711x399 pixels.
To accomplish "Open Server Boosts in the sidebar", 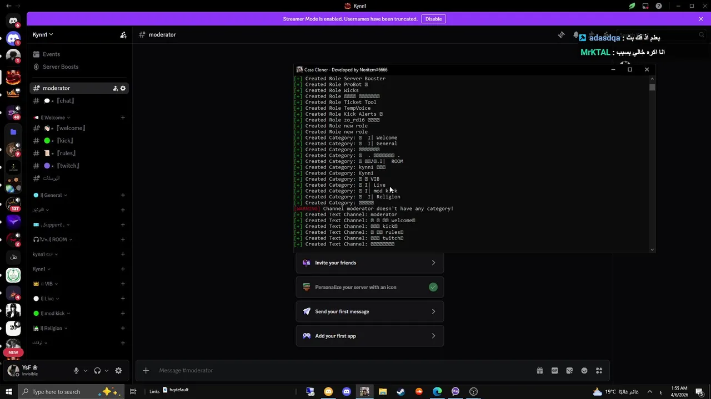I will tap(81, 66).
